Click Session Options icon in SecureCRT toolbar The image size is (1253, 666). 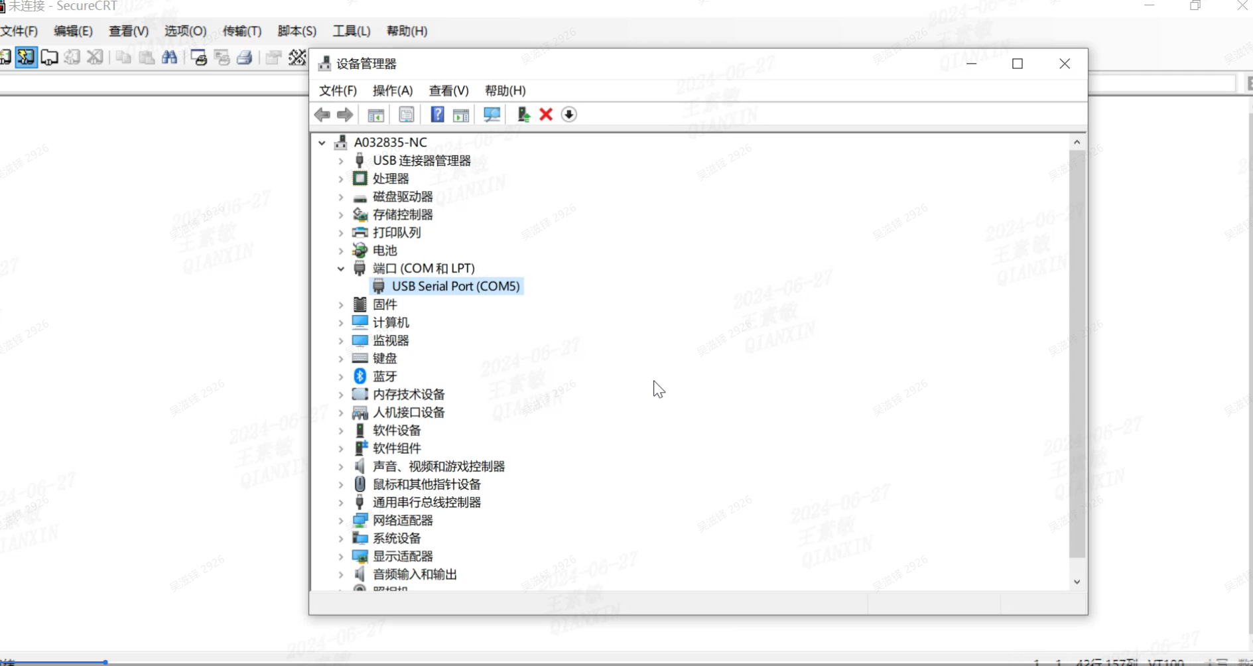pyautogui.click(x=273, y=57)
